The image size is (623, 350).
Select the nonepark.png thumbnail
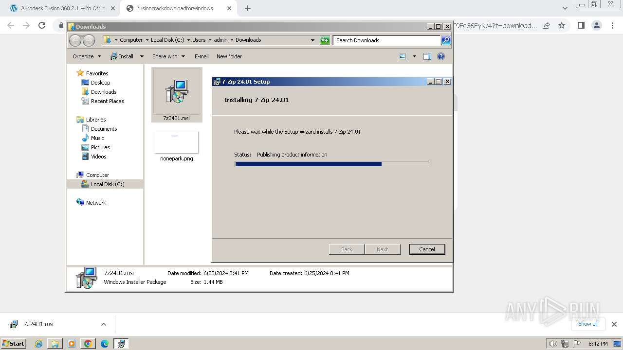tap(176, 142)
